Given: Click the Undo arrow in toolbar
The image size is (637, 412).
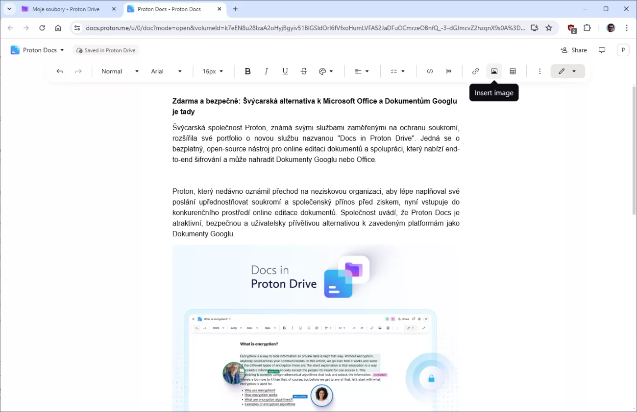Looking at the screenshot, I should coord(60,71).
